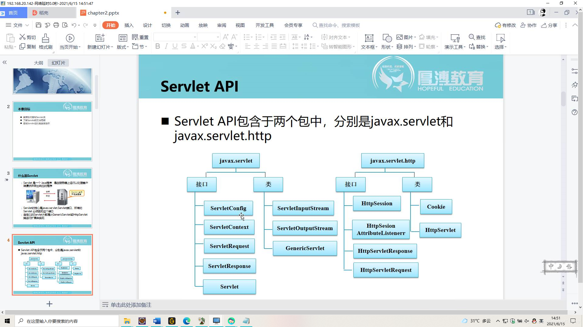This screenshot has width=583, height=327.
Task: Open help icon in right sidebar
Action: pyautogui.click(x=574, y=112)
